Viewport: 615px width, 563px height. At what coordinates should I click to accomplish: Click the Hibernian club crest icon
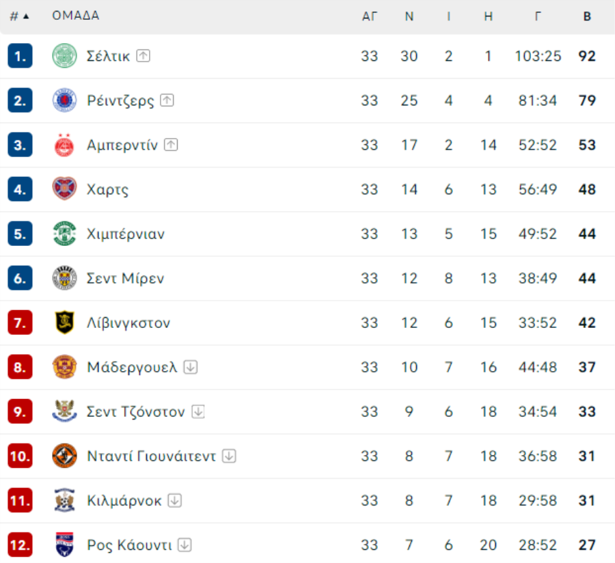tap(65, 234)
